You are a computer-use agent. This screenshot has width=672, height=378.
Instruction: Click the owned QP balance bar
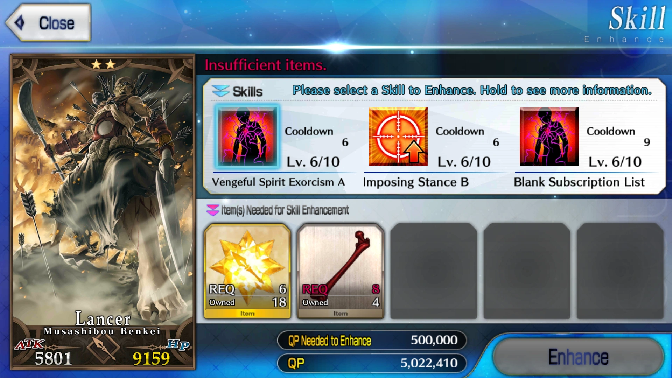(372, 363)
